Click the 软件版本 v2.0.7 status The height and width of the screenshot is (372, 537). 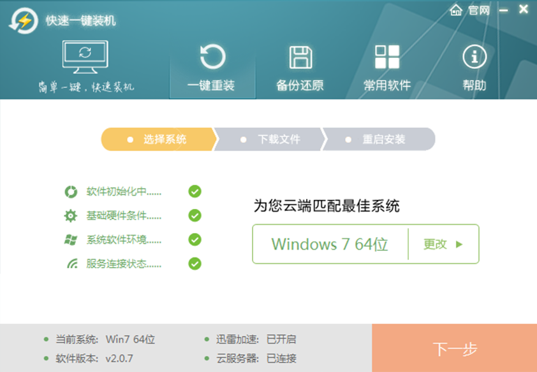89,359
